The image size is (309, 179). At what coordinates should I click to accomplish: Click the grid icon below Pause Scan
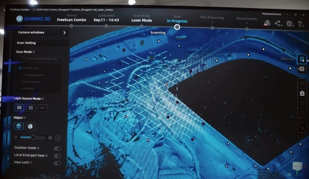pyautogui.click(x=301, y=69)
